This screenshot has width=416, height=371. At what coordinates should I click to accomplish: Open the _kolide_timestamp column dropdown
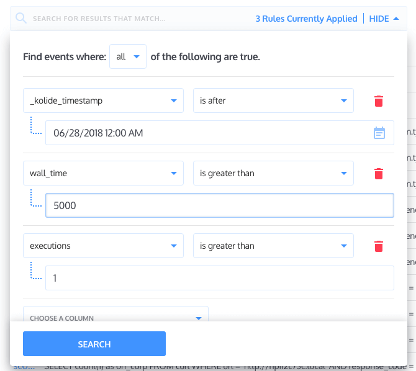pyautogui.click(x=103, y=101)
